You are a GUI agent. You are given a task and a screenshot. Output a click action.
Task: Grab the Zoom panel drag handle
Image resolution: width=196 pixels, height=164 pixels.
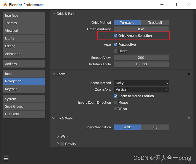pyautogui.click(x=189, y=74)
